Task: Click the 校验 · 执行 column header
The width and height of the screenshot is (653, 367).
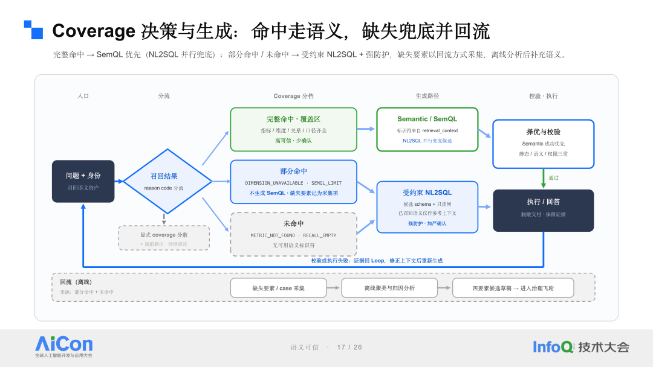Action: pos(544,96)
